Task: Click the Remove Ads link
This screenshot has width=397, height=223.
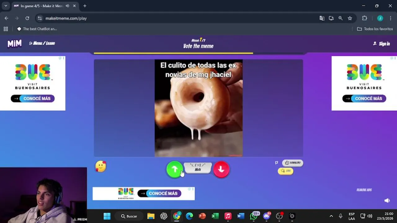Action: [364, 190]
